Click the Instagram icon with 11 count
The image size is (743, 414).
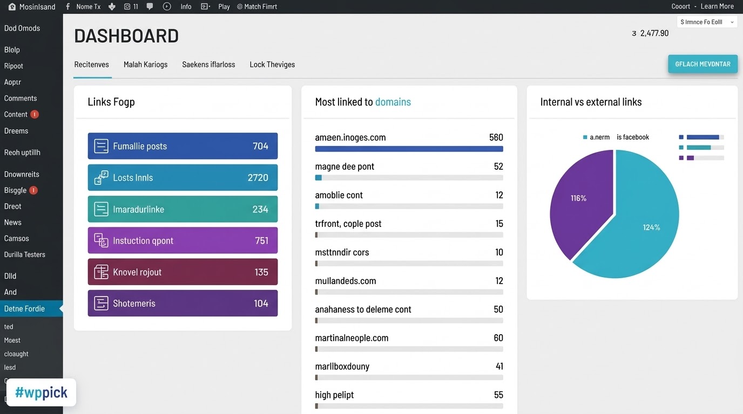click(127, 6)
